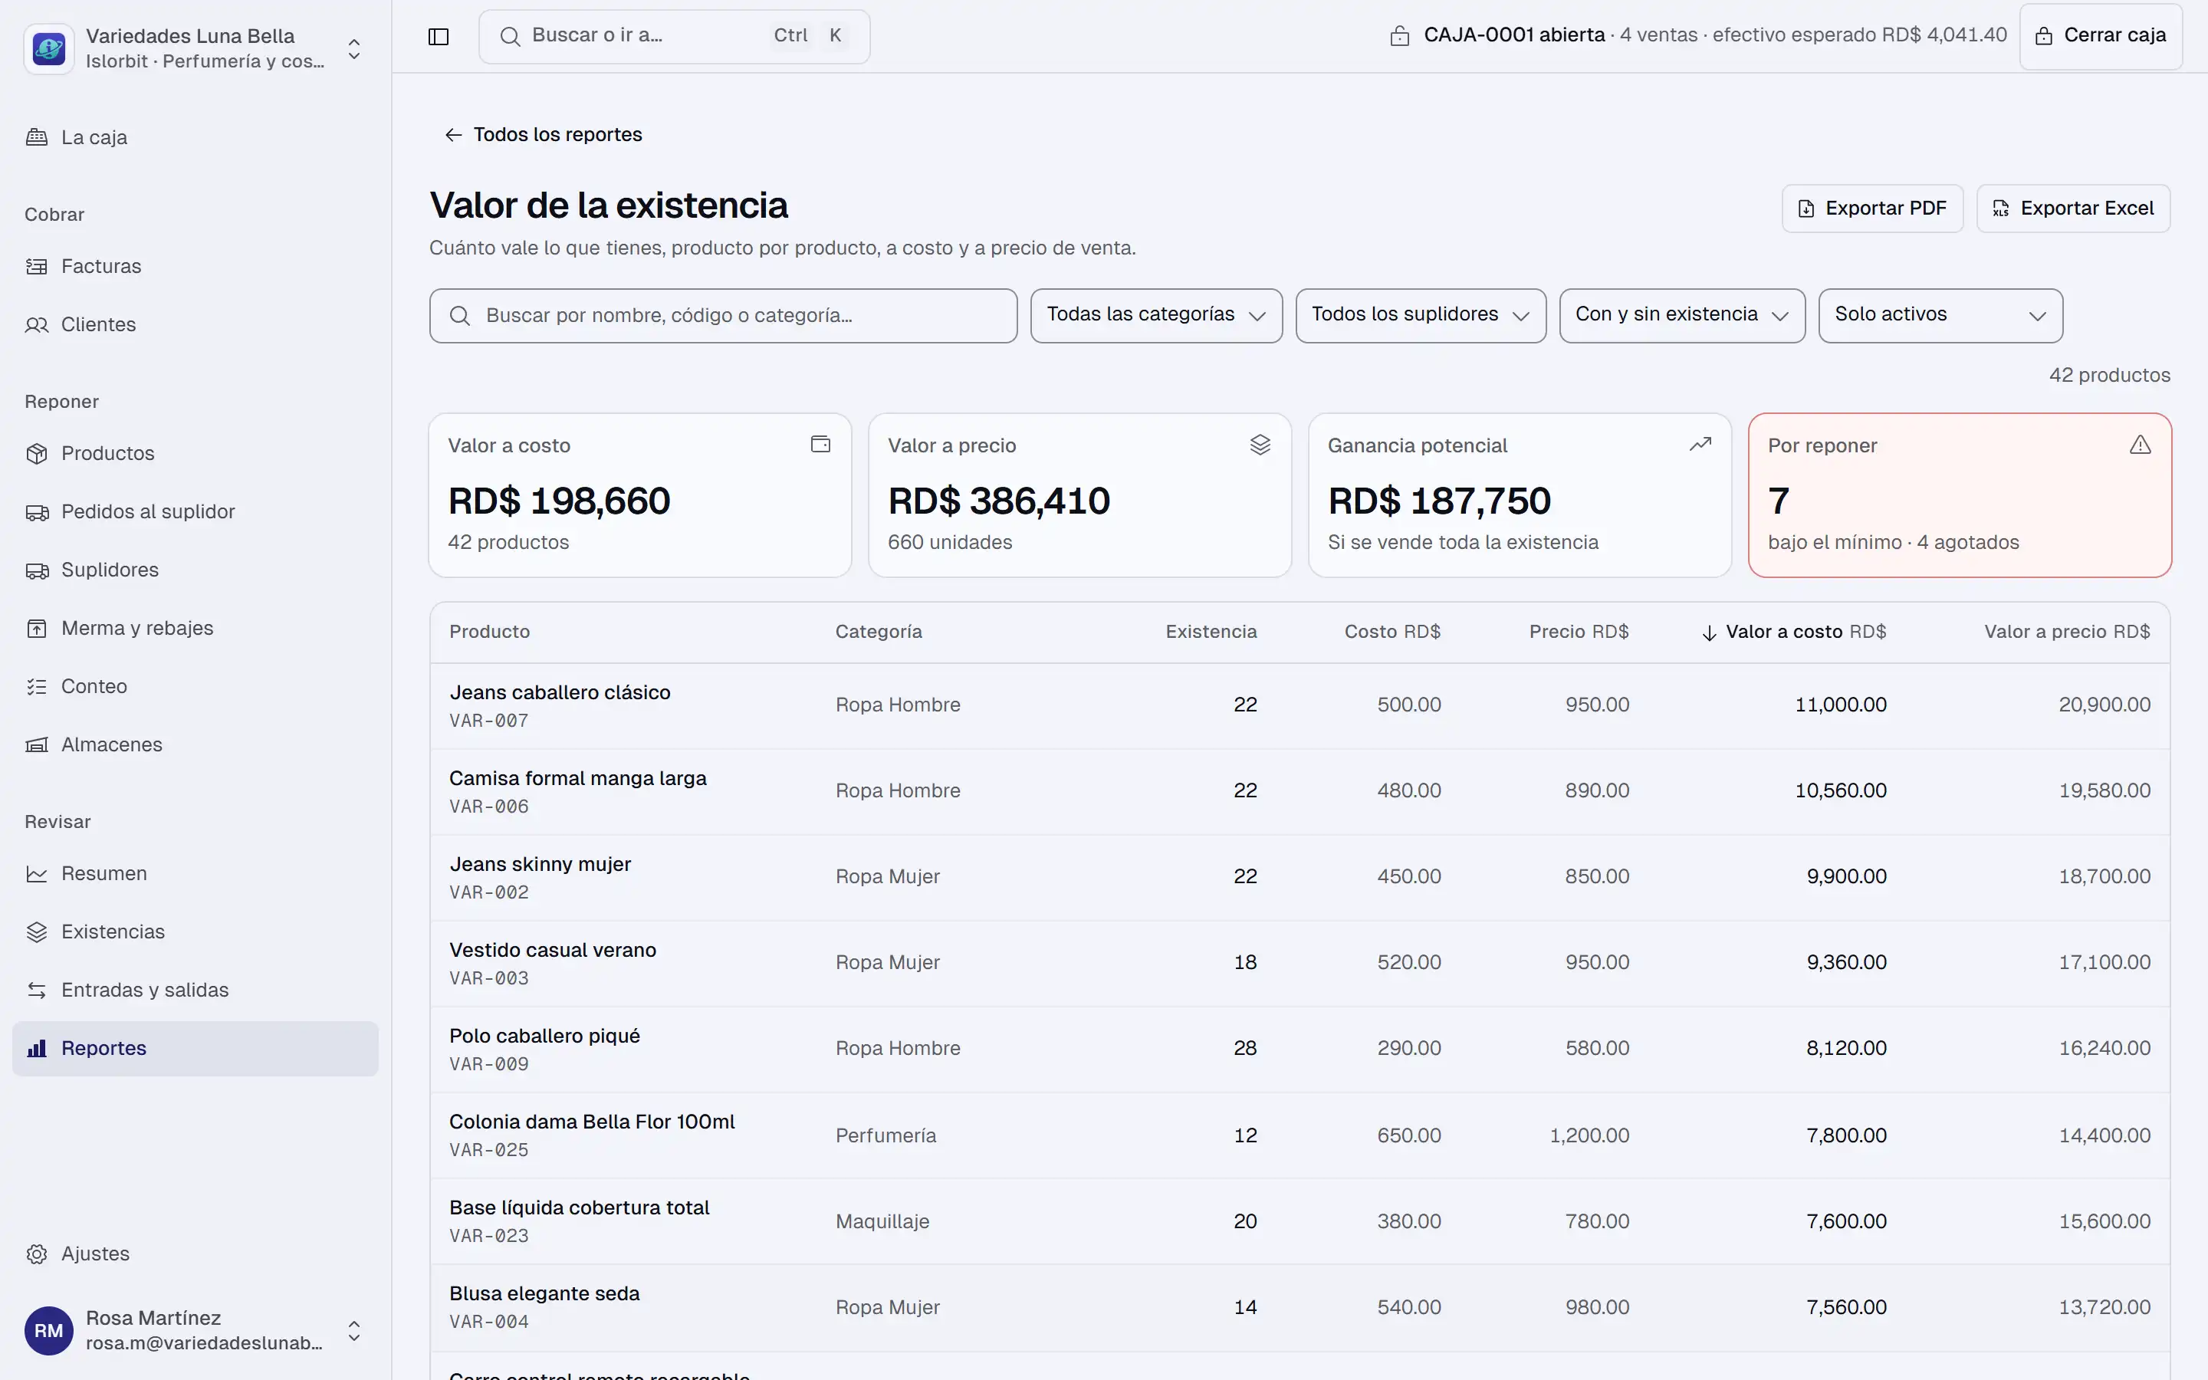Click product code VAR-023
The image size is (2208, 1380).
488,1236
